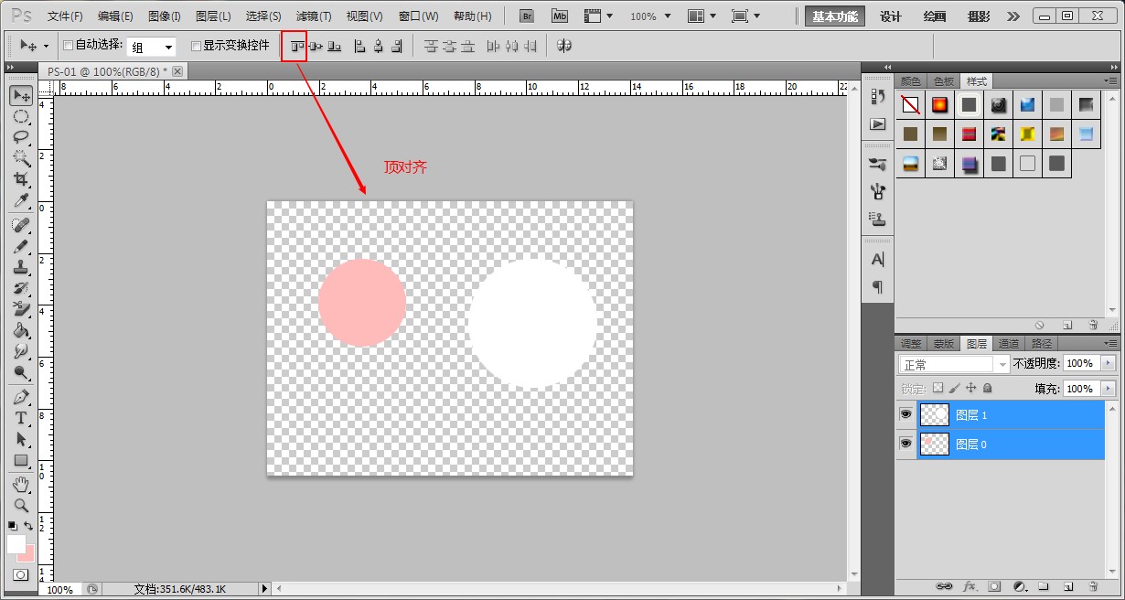Toggle Quick Mask mode
The width and height of the screenshot is (1125, 600).
(x=20, y=574)
